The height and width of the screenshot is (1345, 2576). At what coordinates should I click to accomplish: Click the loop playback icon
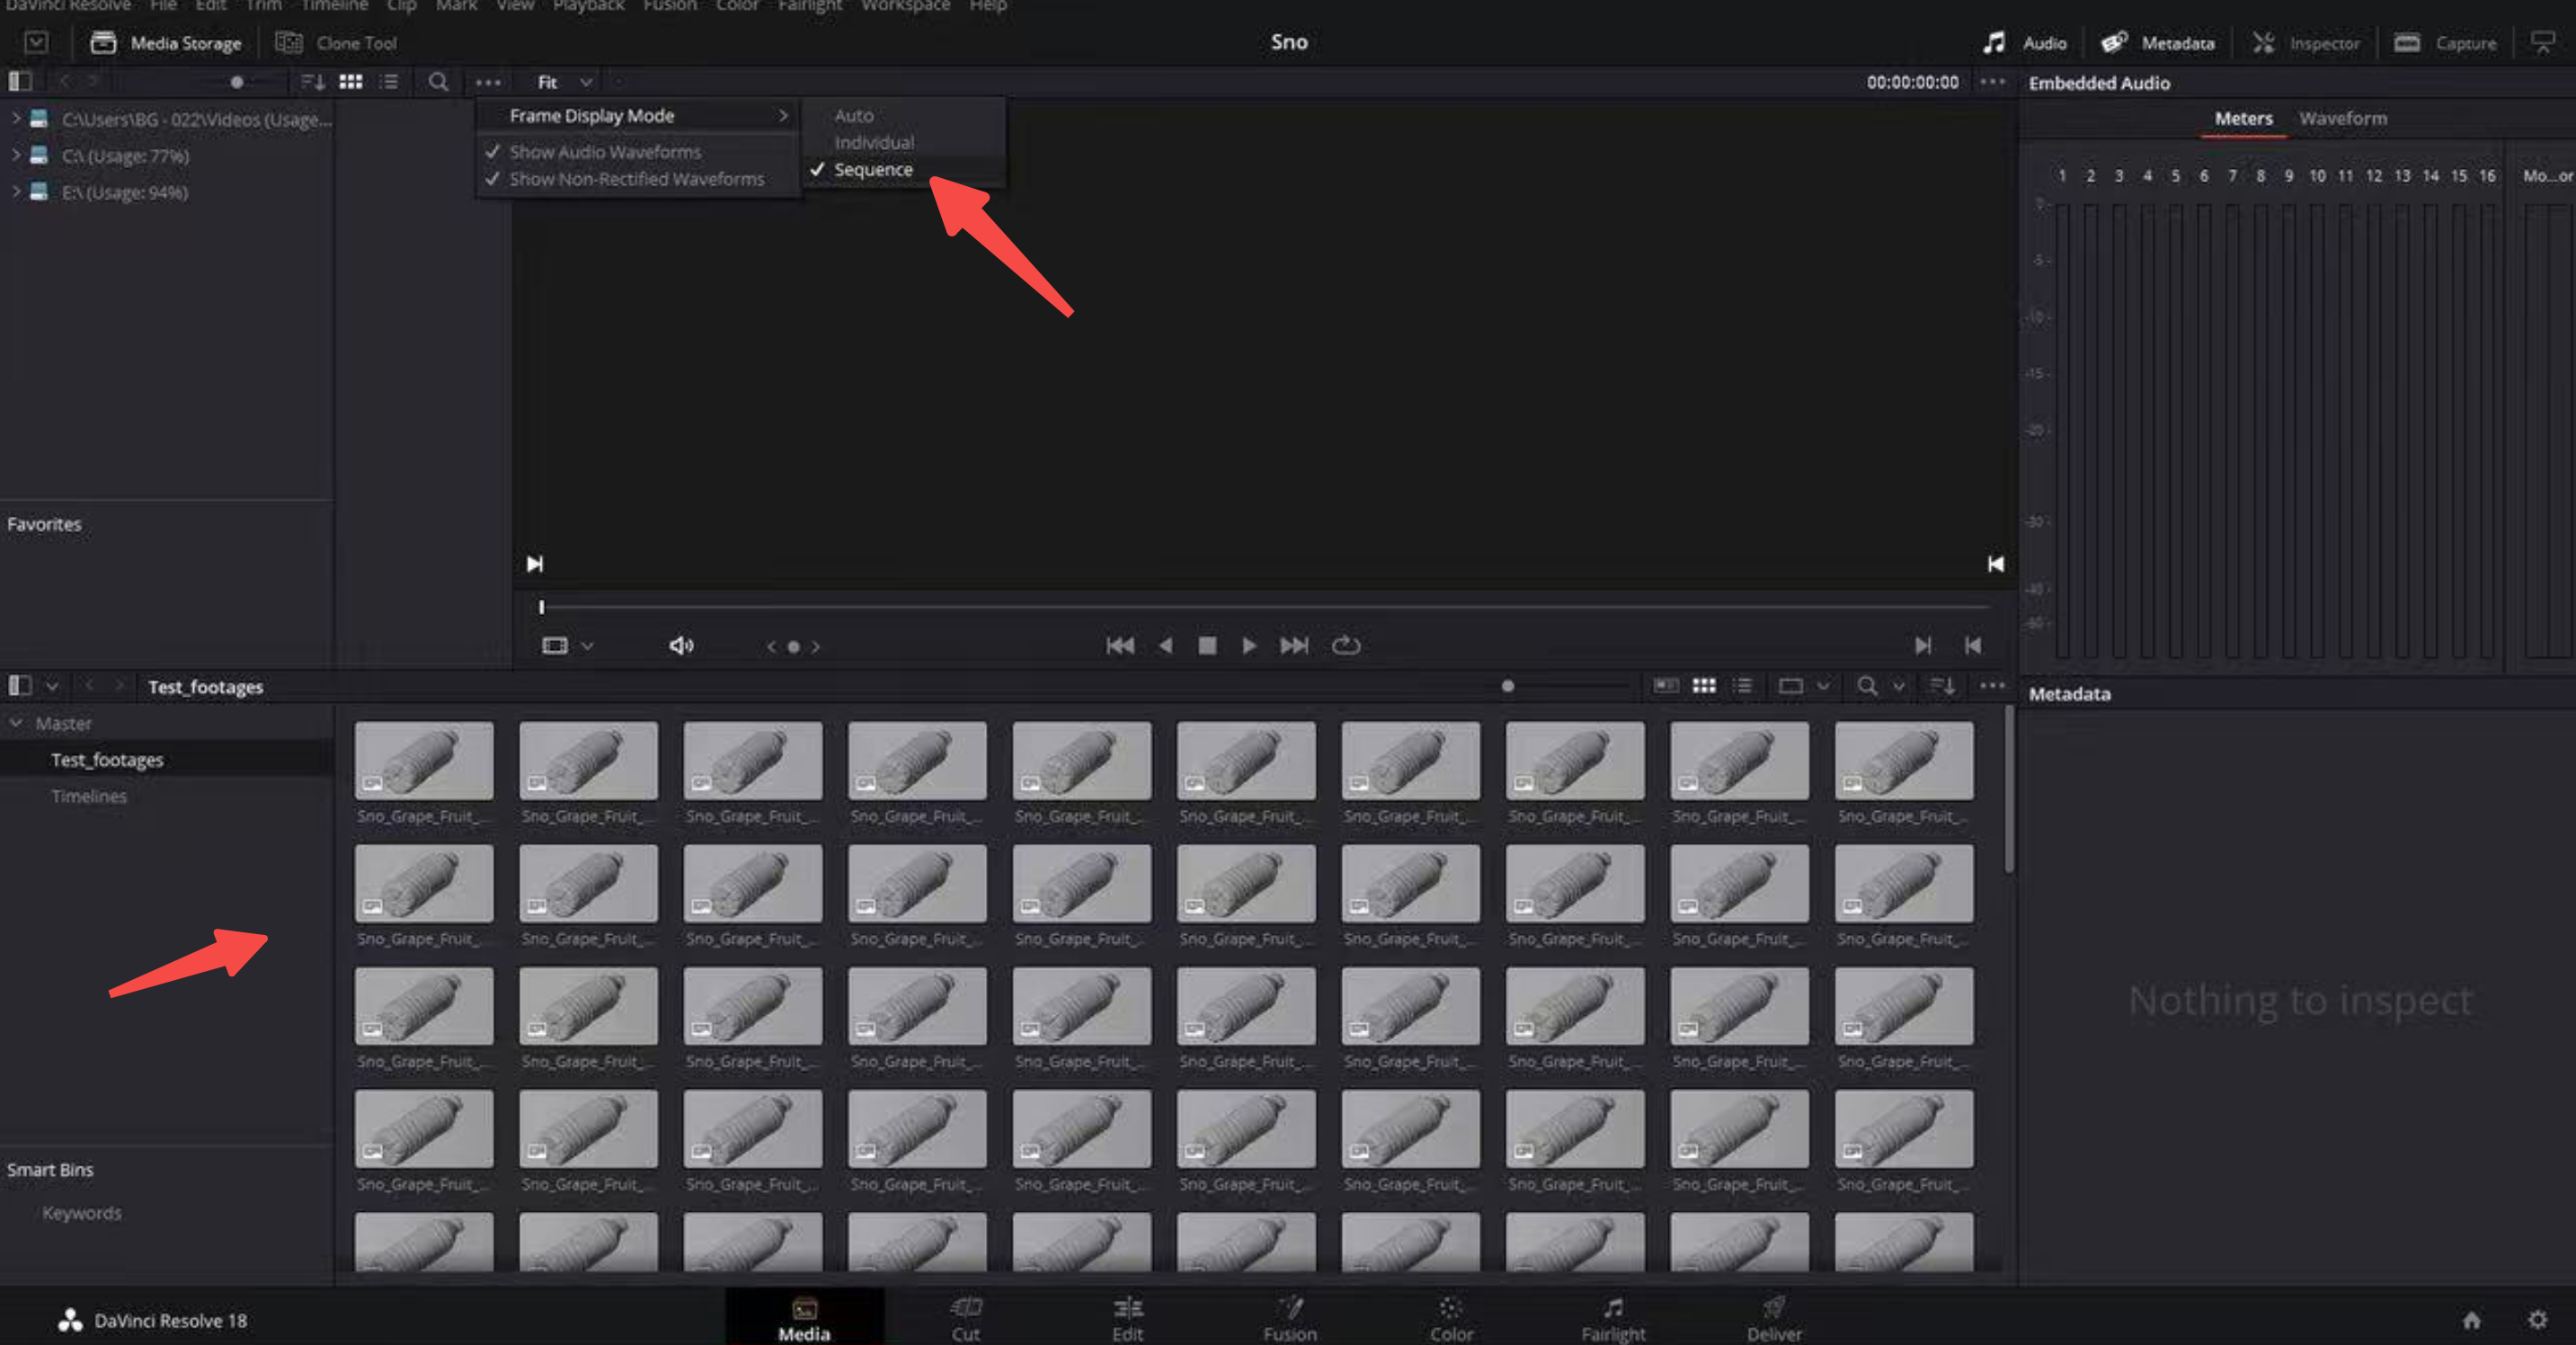[1346, 645]
